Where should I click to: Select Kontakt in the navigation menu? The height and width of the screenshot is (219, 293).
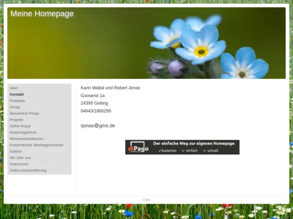pyautogui.click(x=17, y=94)
